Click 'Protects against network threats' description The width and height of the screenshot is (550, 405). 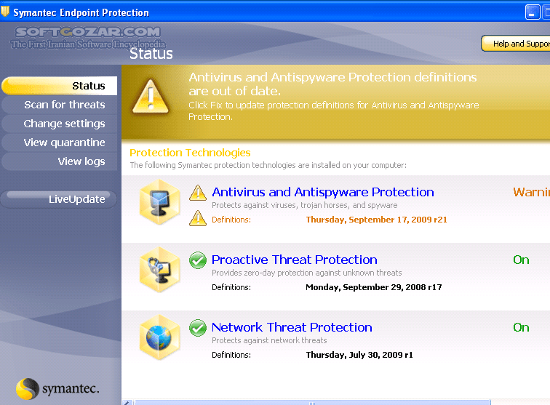pos(269,340)
